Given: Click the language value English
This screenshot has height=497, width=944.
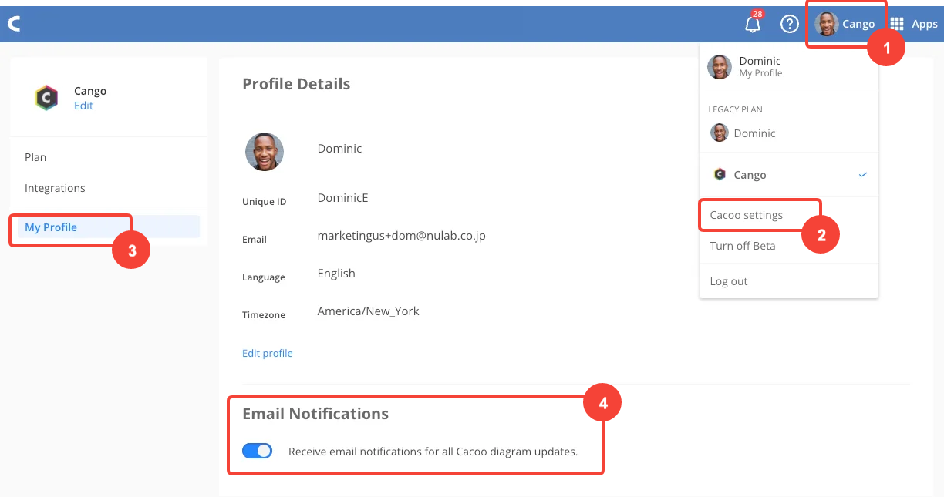Looking at the screenshot, I should pyautogui.click(x=336, y=274).
